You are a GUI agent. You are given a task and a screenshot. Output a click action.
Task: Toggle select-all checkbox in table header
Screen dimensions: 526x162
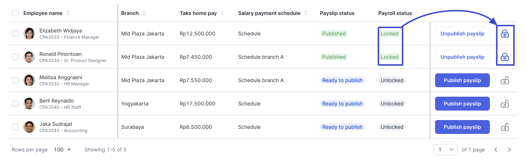tap(15, 13)
